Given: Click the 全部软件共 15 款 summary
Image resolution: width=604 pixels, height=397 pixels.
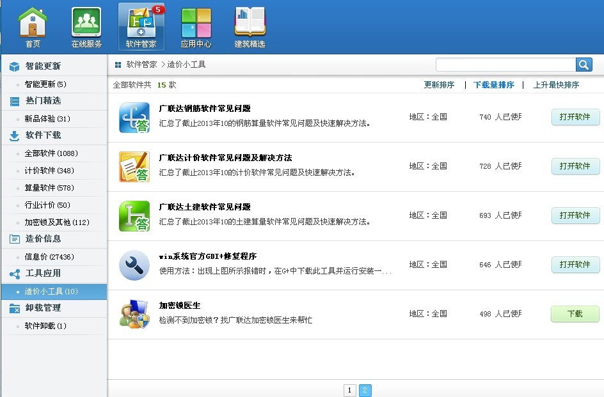Looking at the screenshot, I should coord(145,85).
